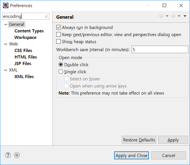Image resolution: width=190 pixels, height=165 pixels.
Task: Maximize the Preferences window
Action: coord(164,5)
